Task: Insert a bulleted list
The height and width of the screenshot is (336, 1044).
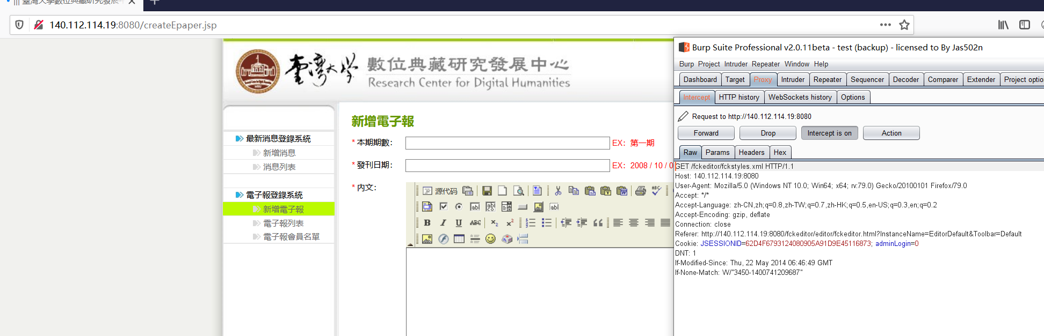Action: [x=547, y=223]
